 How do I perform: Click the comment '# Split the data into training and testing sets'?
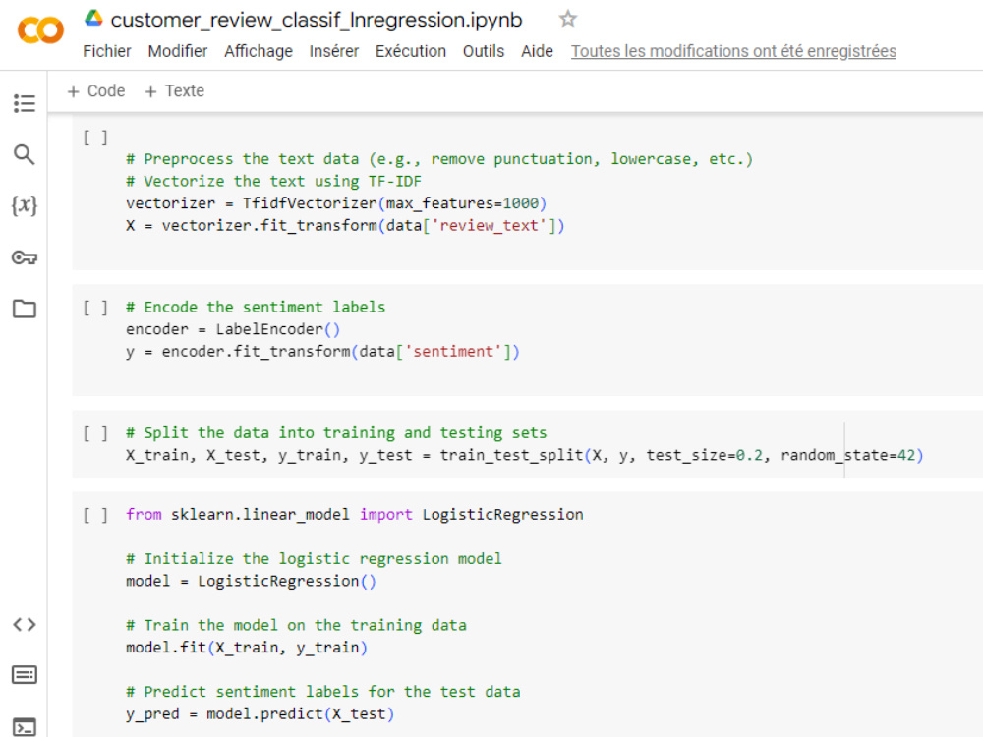(336, 433)
